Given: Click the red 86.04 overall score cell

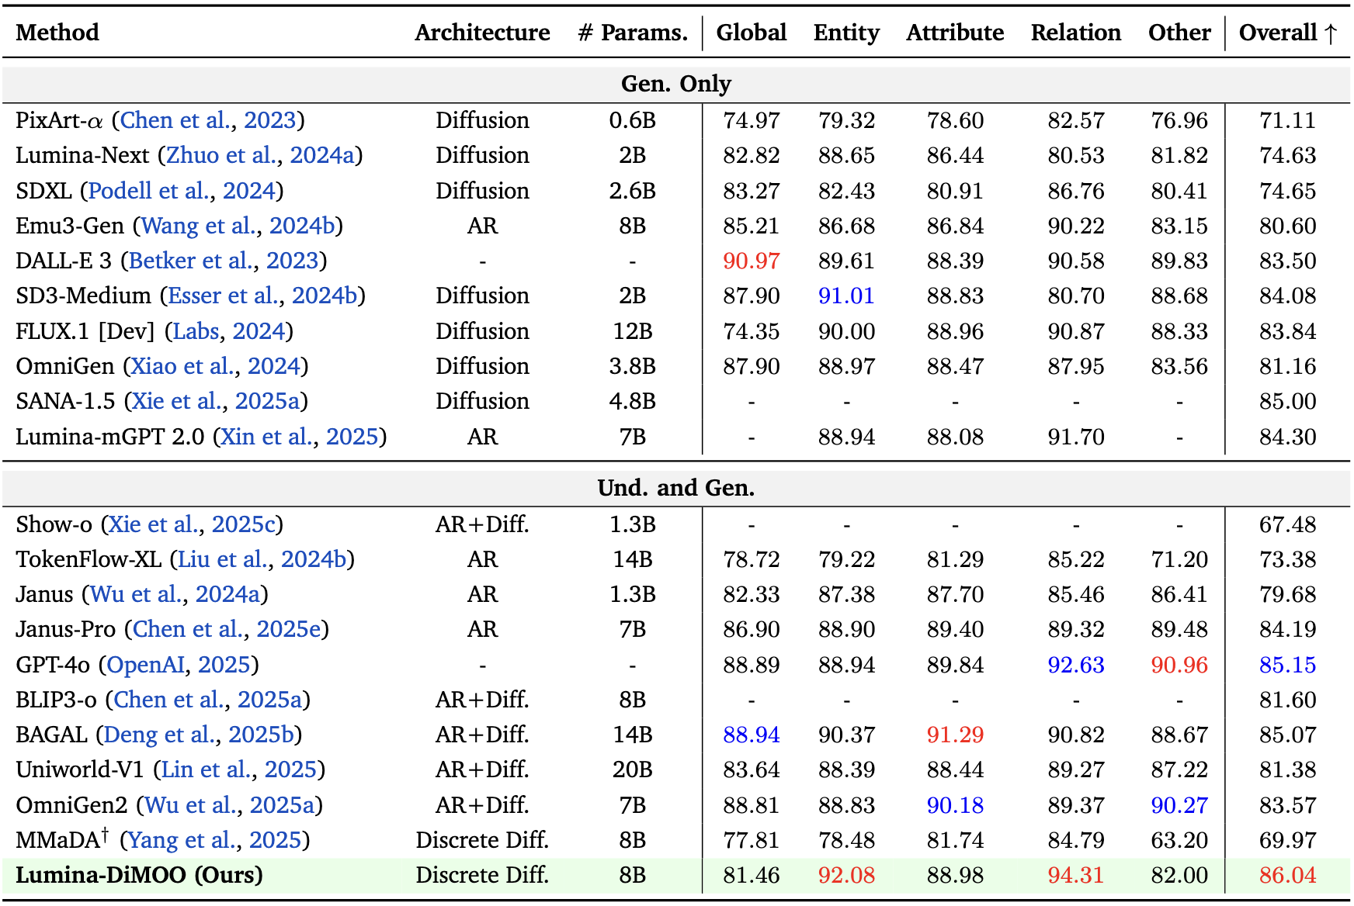Looking at the screenshot, I should tap(1287, 875).
